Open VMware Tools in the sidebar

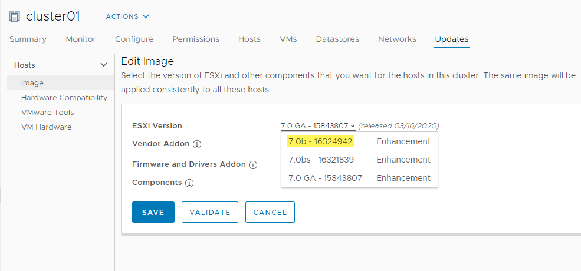point(47,113)
